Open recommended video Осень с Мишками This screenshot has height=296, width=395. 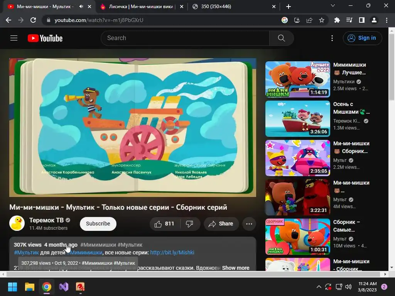[x=297, y=119]
